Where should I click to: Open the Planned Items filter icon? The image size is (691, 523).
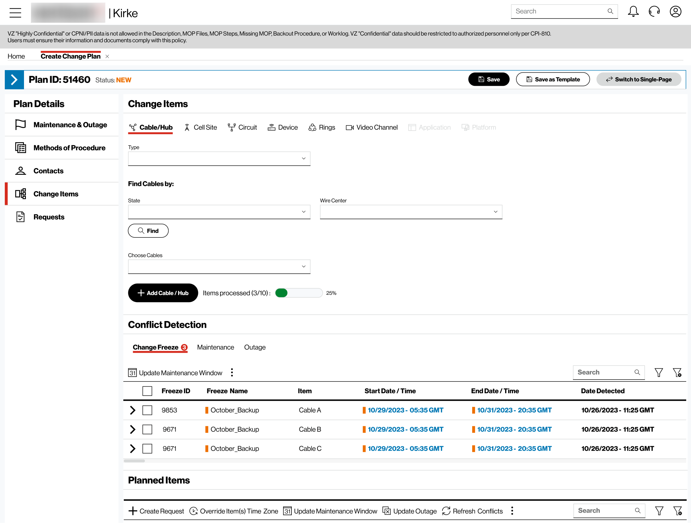[659, 511]
